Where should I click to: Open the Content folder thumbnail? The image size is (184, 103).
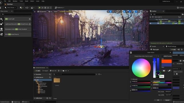click(57, 80)
